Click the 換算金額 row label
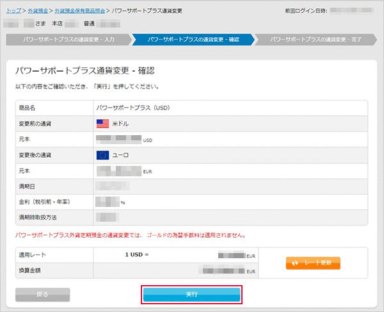 tap(32, 270)
